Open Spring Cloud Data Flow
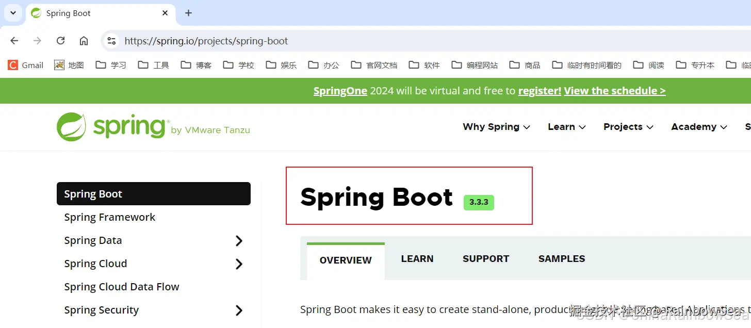Viewport: 751px width, 328px height. (x=122, y=287)
